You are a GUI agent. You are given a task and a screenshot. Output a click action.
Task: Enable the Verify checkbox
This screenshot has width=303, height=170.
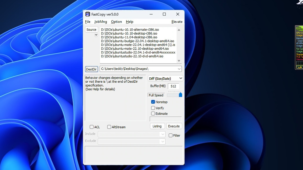point(153,108)
